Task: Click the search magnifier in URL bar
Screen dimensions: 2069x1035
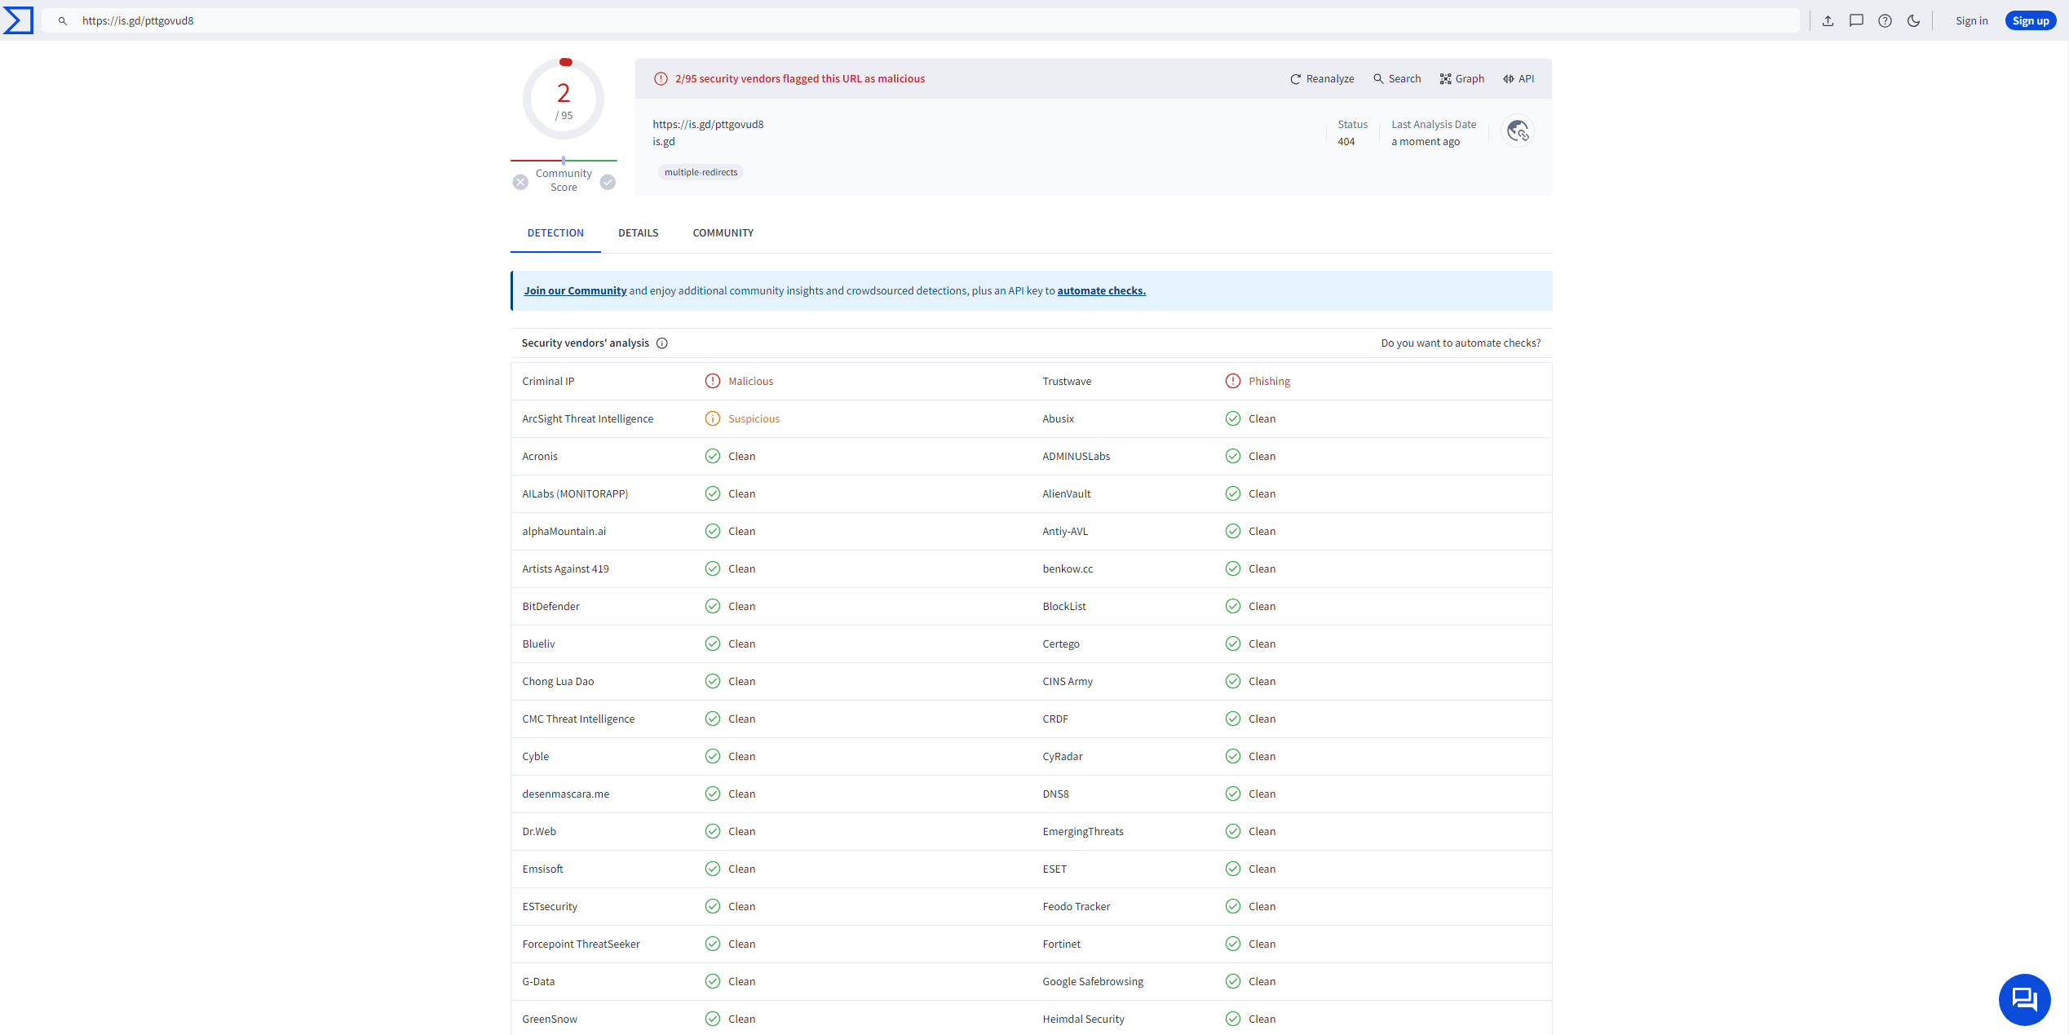Action: coord(63,21)
